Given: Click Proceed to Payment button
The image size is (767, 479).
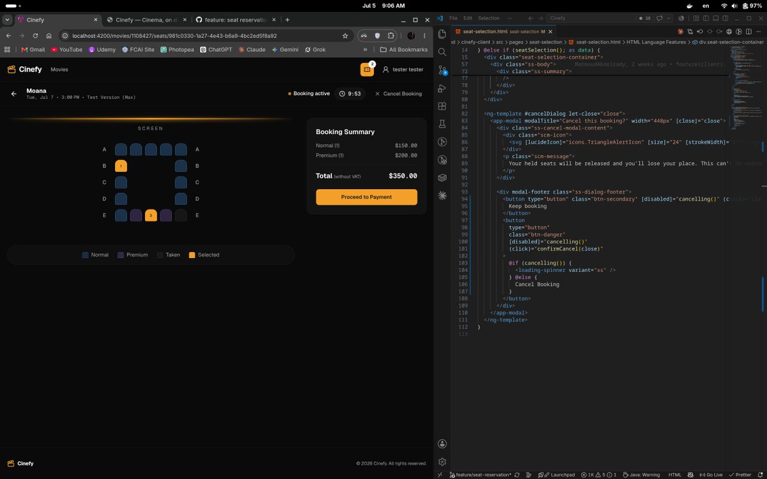Looking at the screenshot, I should coord(366,197).
